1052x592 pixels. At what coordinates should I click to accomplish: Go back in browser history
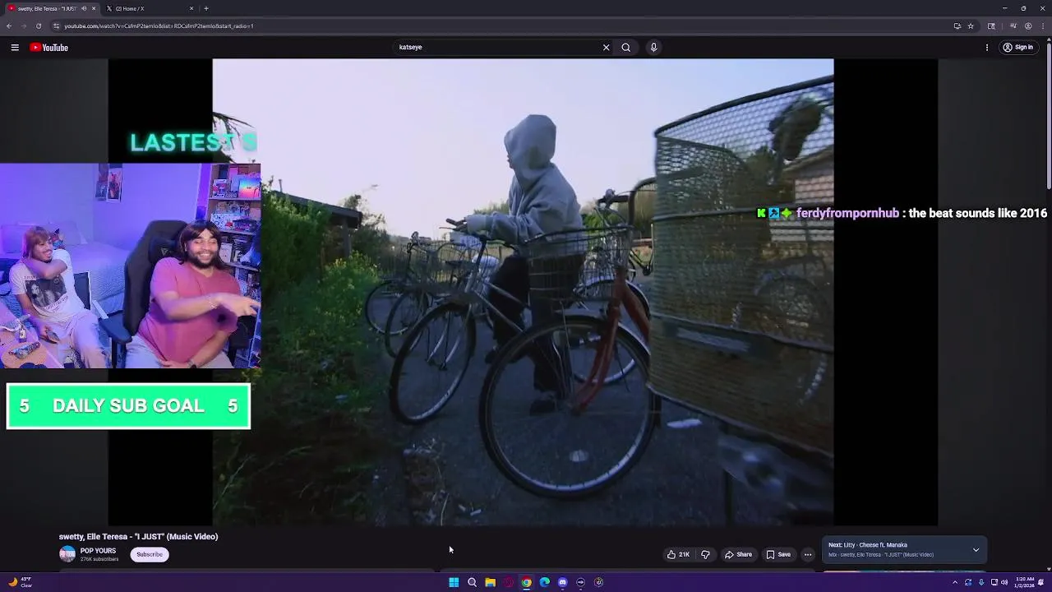pyautogui.click(x=9, y=26)
